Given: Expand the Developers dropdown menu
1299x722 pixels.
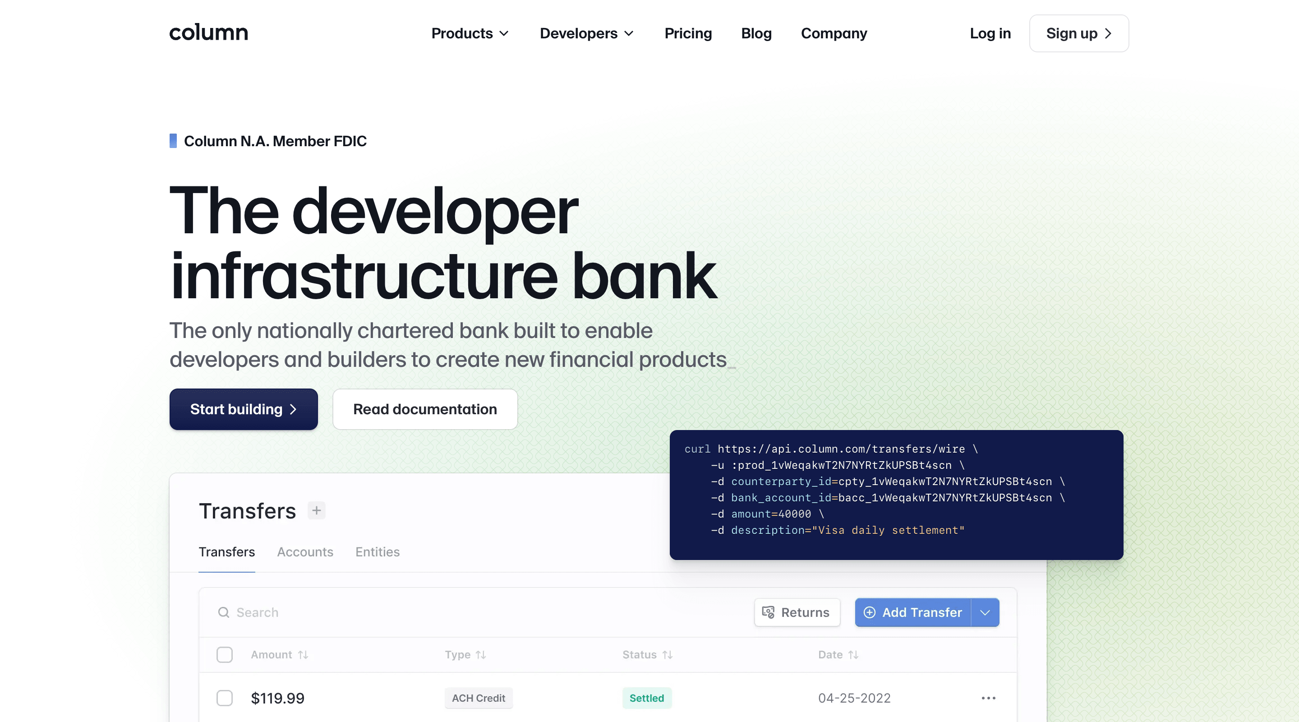Looking at the screenshot, I should click(x=587, y=33).
